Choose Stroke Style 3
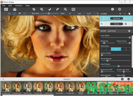This screenshot has width=133, height=96. click(x=126, y=49)
